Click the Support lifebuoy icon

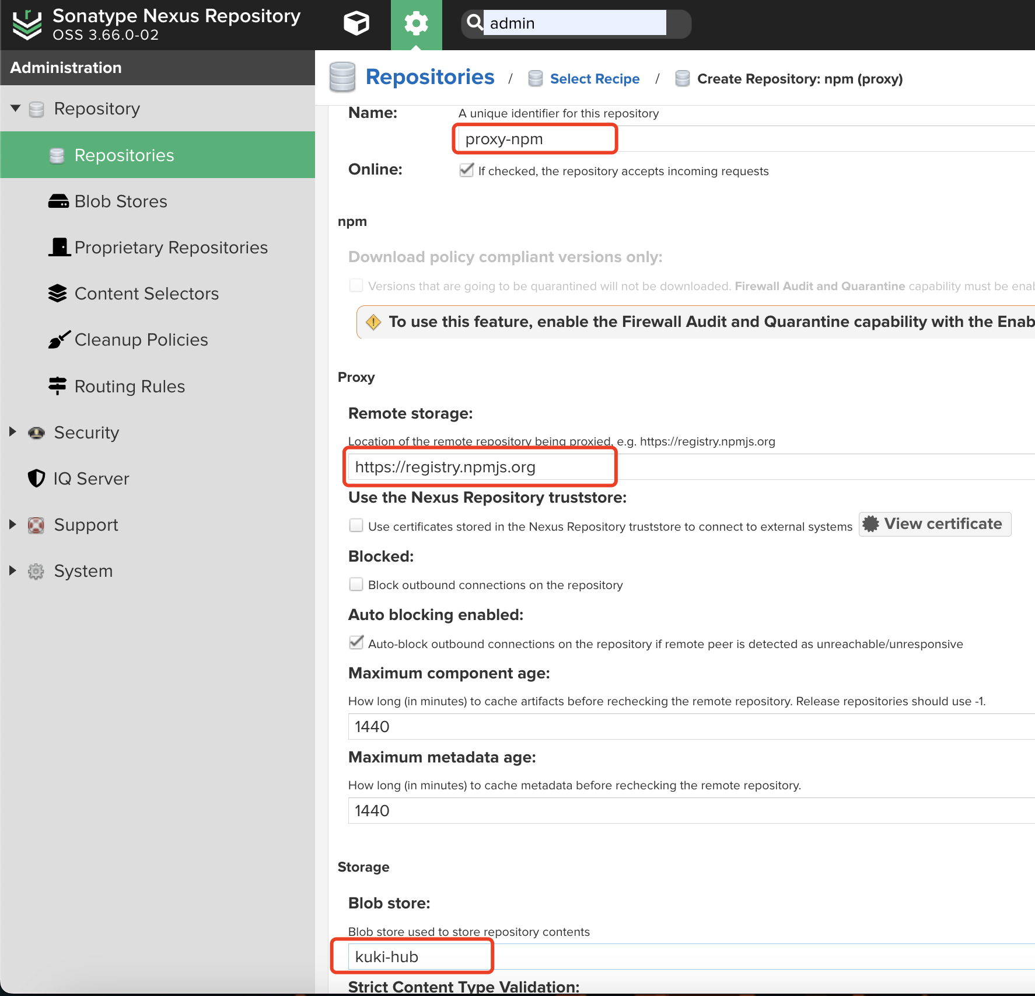[x=36, y=525]
